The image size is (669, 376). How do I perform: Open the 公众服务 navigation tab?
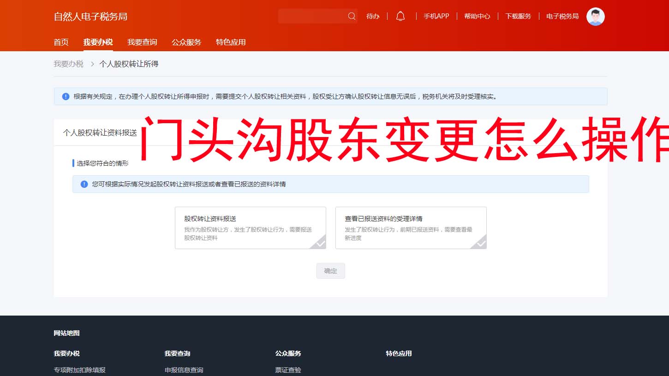186,42
